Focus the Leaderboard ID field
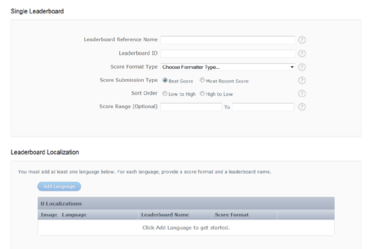Image resolution: width=372 pixels, height=249 pixels. click(228, 53)
